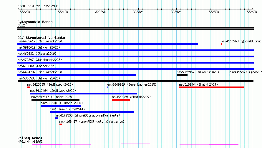Select the black nsv5849317 (Almarri2020) bar
The height and width of the screenshot is (148, 262).
coord(55,100)
